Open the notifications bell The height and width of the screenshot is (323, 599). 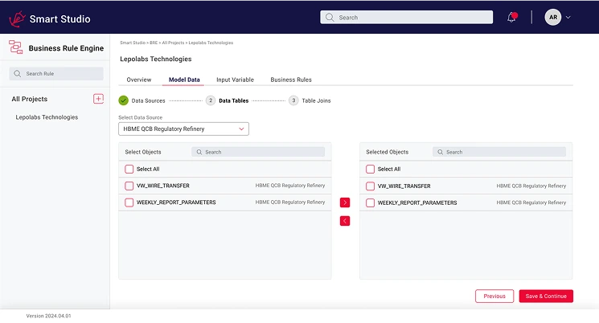click(x=511, y=18)
